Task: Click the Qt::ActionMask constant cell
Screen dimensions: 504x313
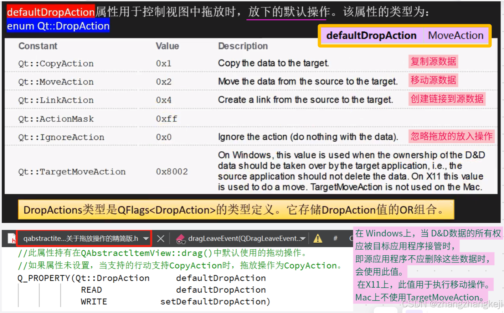Action: pos(56,119)
